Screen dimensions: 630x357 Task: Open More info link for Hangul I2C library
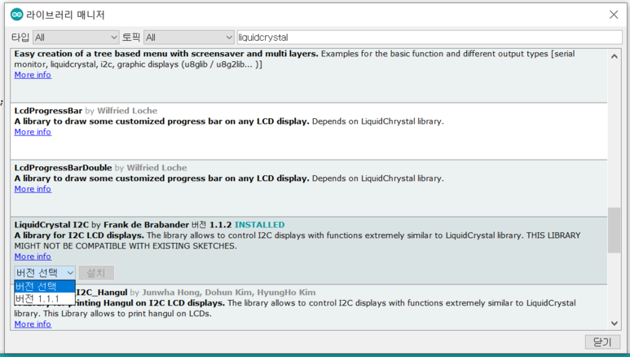[x=33, y=324]
